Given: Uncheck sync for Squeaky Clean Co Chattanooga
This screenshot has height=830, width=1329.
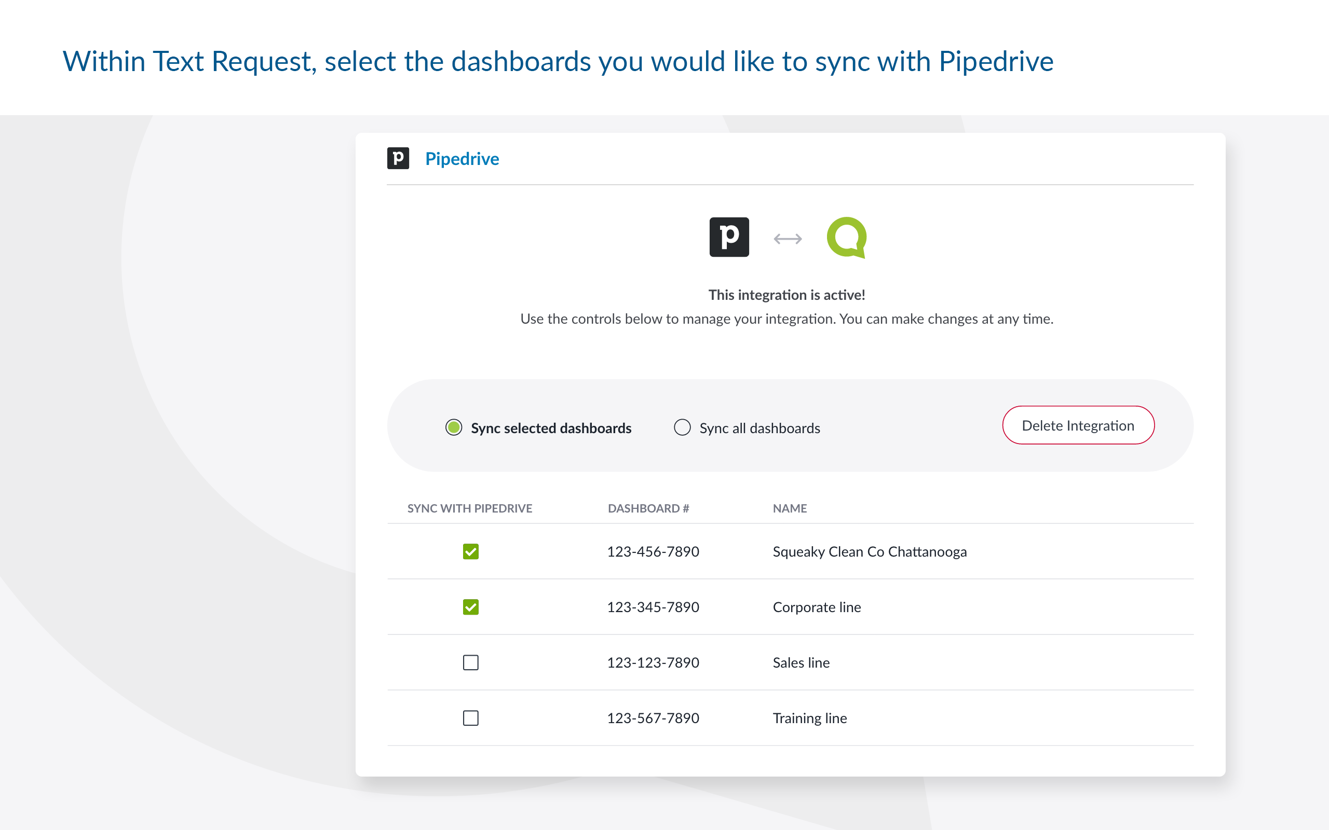Looking at the screenshot, I should [471, 551].
